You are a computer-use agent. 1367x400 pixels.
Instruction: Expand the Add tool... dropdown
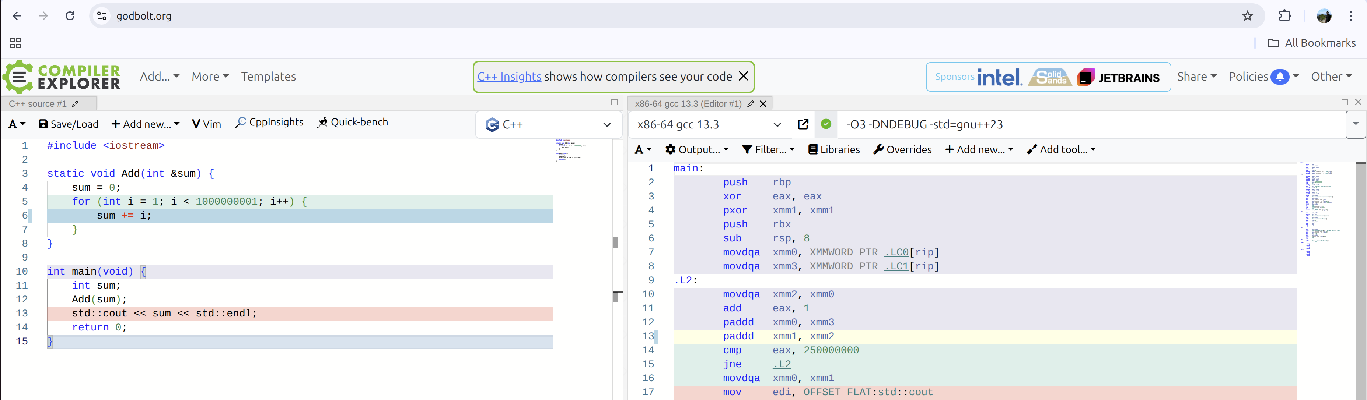[1061, 149]
